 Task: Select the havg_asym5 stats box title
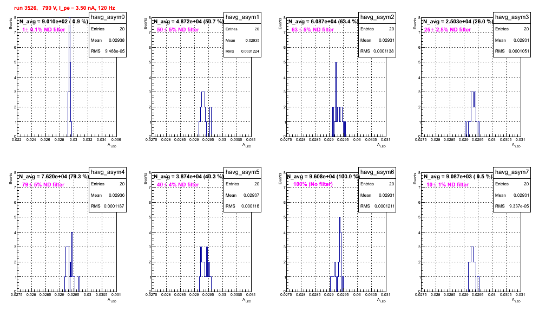(x=242, y=172)
